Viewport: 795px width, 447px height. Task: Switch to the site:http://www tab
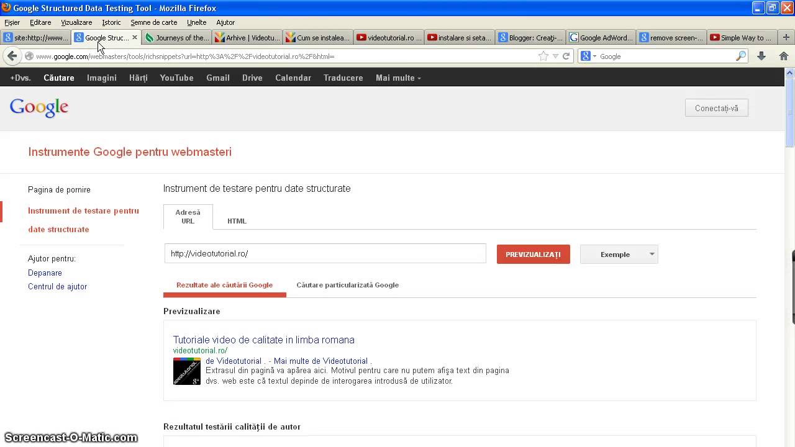pyautogui.click(x=36, y=37)
